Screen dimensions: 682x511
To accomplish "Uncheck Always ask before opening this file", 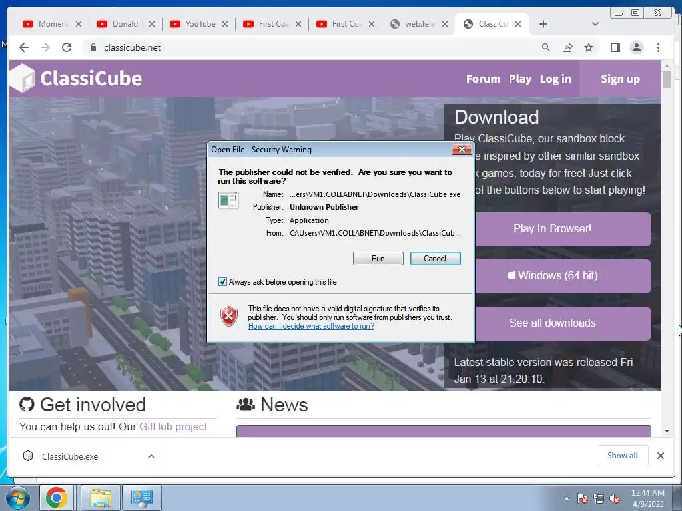I will (x=222, y=282).
